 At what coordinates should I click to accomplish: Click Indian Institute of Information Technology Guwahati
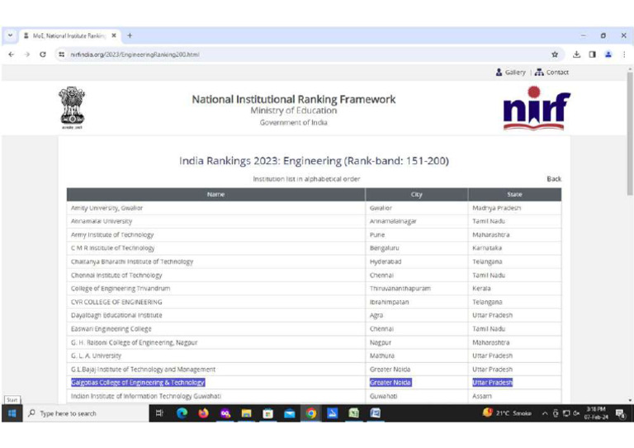(146, 396)
